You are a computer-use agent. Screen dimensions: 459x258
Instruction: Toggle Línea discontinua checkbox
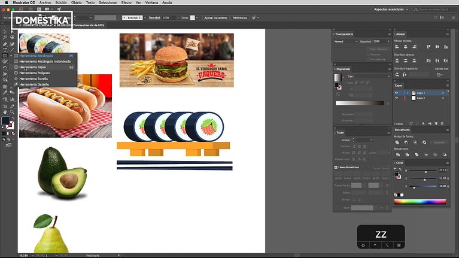point(336,167)
